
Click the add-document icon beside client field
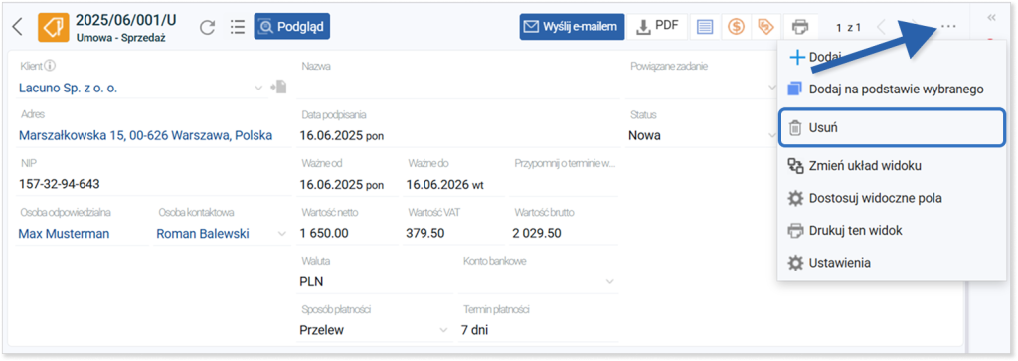(279, 87)
